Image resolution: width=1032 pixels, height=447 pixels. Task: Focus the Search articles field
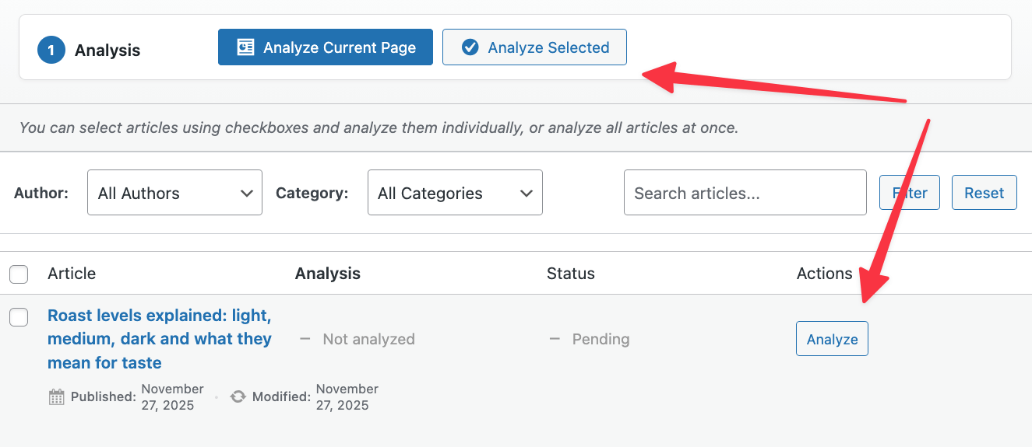click(745, 193)
